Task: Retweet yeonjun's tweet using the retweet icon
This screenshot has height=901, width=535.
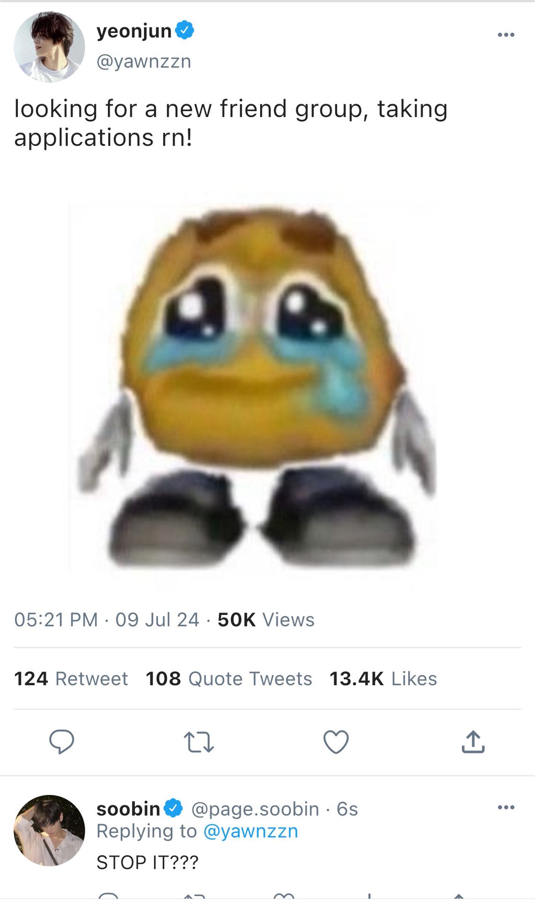Action: [199, 742]
